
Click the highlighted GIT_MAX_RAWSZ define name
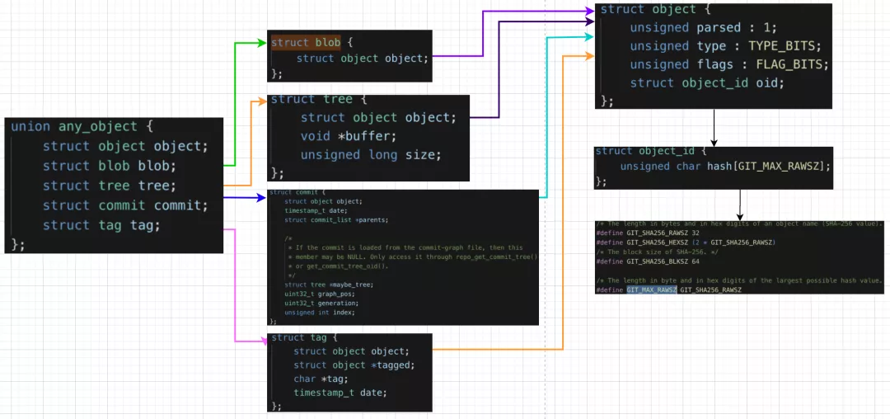coord(651,290)
